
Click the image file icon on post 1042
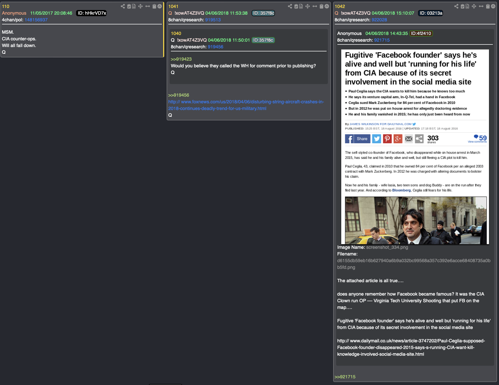point(467,6)
